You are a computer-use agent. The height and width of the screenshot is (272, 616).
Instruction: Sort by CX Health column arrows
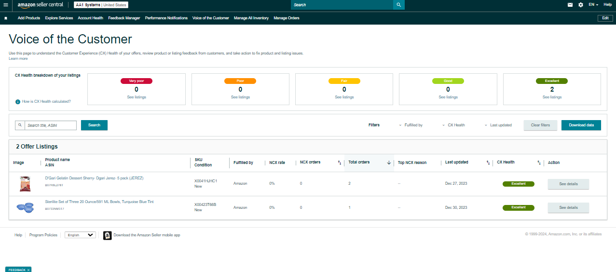click(539, 163)
